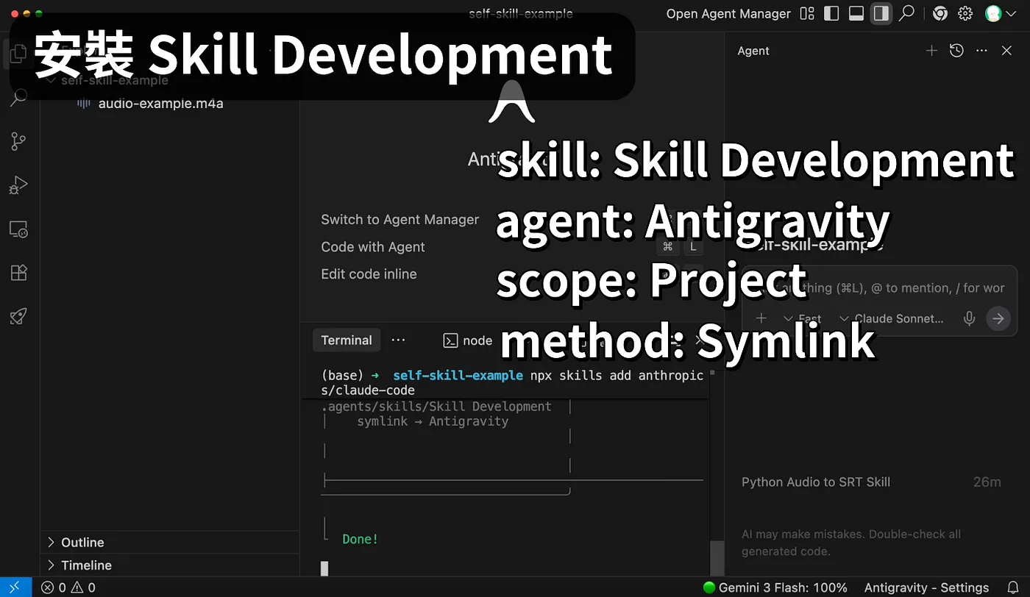
Task: Open the Agent panel more actions menu
Action: click(x=981, y=51)
